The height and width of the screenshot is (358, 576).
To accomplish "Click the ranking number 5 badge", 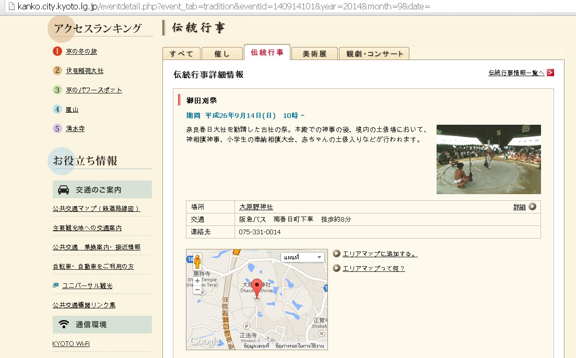I will pos(57,128).
